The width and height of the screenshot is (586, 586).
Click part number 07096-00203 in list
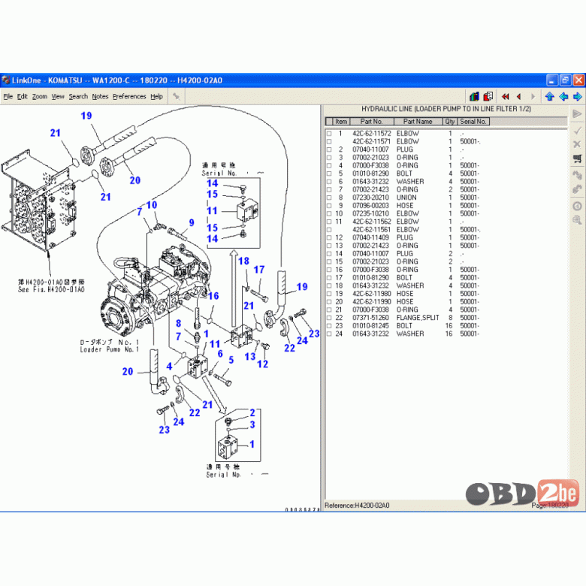(x=370, y=206)
